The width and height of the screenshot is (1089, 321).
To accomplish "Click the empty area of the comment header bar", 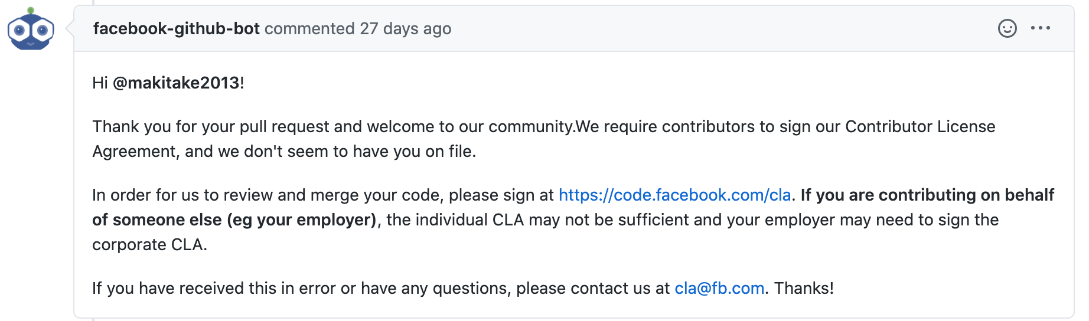I will (709, 28).
